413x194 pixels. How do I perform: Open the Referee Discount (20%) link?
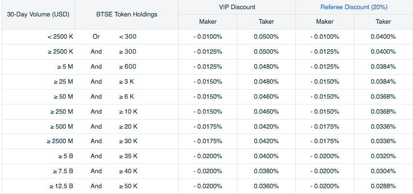point(354,7)
